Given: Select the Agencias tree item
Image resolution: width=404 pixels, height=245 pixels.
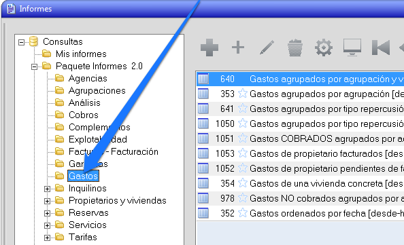Looking at the screenshot, I should pyautogui.click(x=88, y=79).
